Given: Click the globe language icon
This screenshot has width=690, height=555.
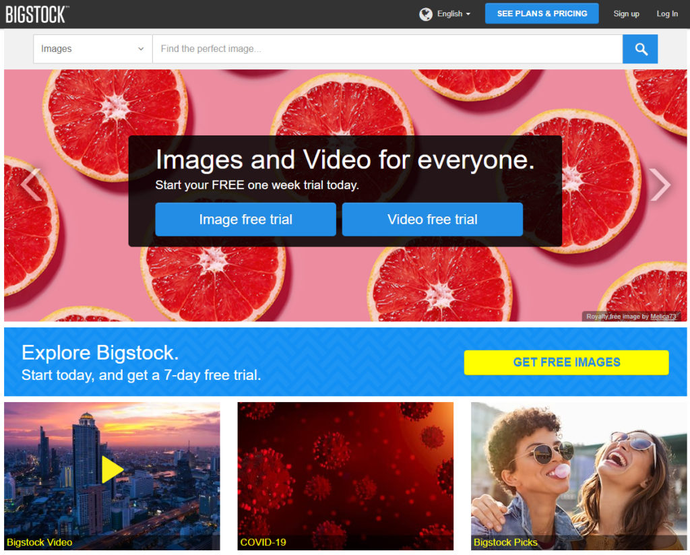Looking at the screenshot, I should click(425, 13).
